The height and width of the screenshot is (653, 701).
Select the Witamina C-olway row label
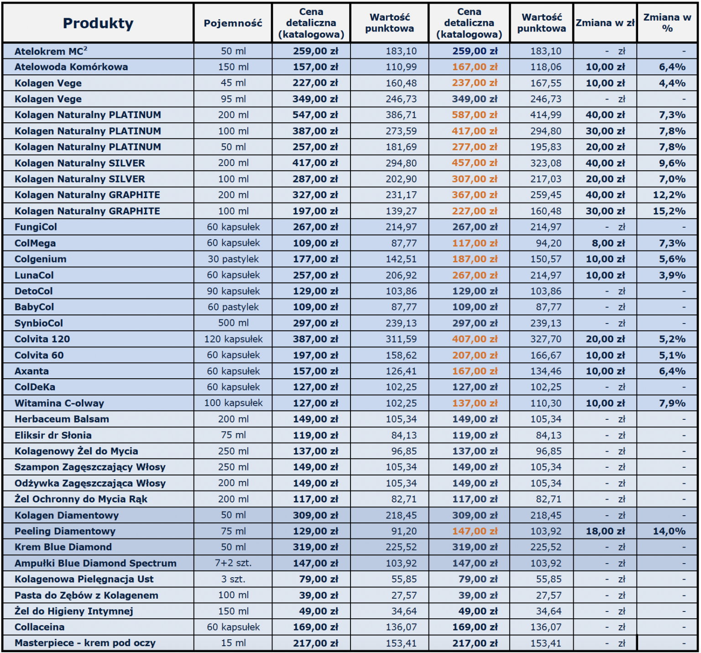coord(59,403)
